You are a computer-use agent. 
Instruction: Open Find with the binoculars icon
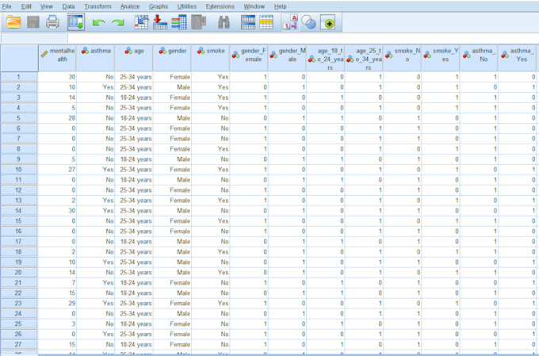[x=224, y=22]
